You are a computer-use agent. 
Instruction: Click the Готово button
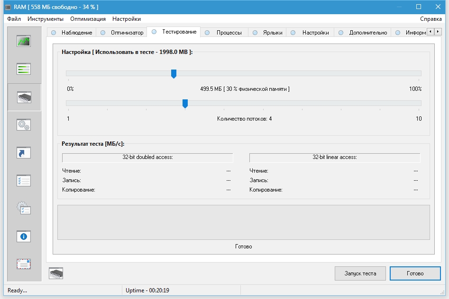415,273
